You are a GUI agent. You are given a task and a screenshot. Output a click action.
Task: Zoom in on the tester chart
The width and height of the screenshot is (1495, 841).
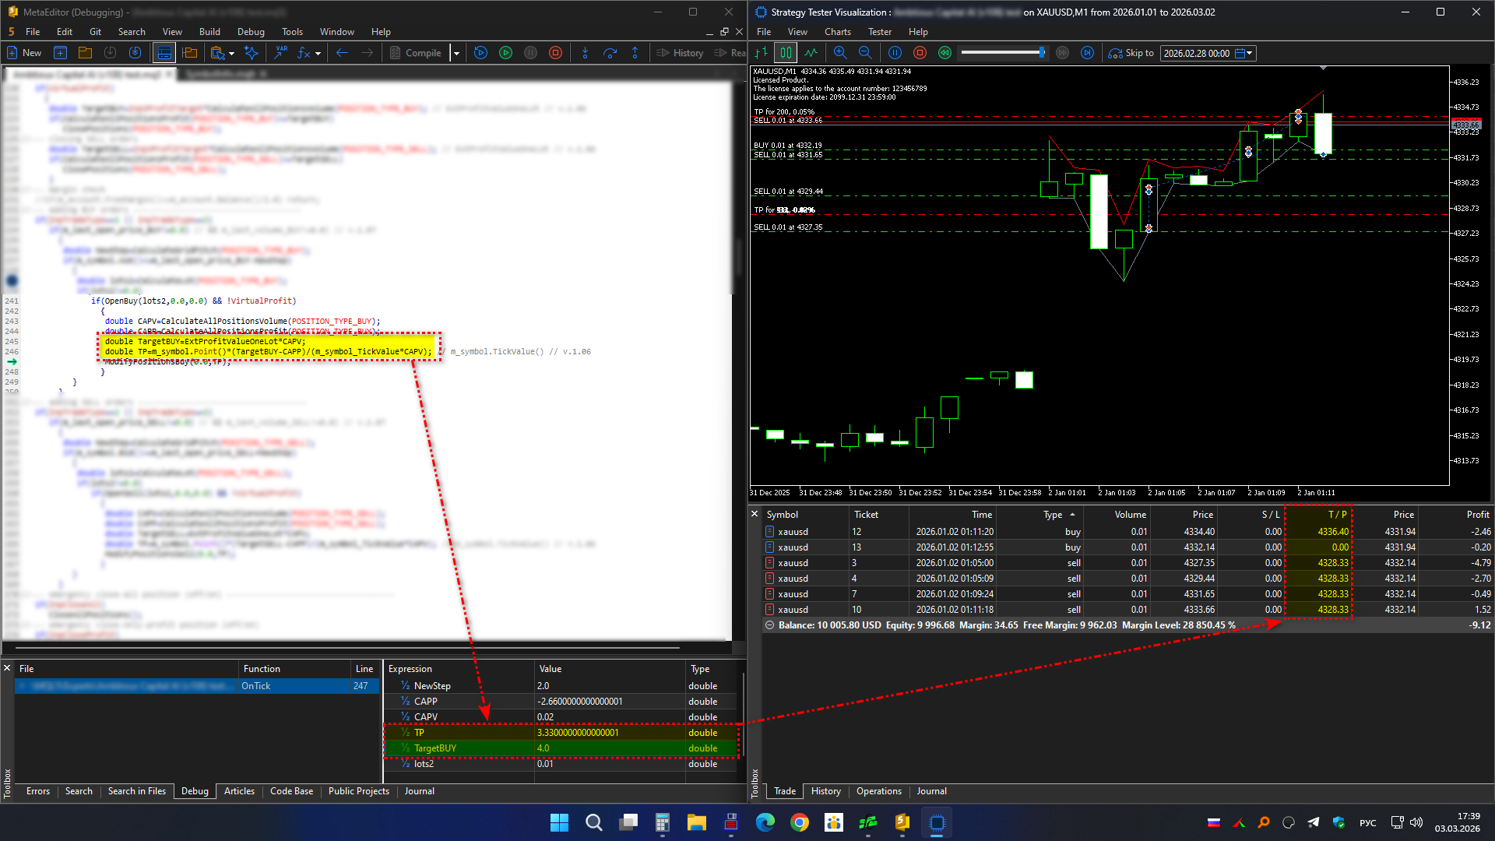pyautogui.click(x=840, y=53)
